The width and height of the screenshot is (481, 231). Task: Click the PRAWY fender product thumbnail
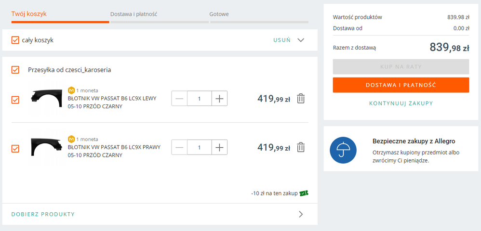point(46,148)
